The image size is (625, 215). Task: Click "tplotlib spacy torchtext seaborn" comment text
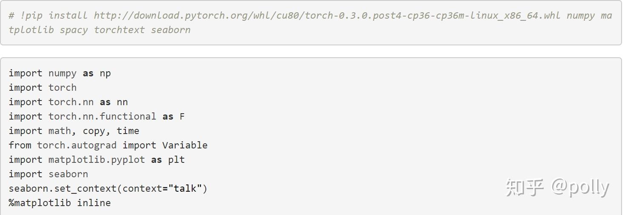coord(99,30)
